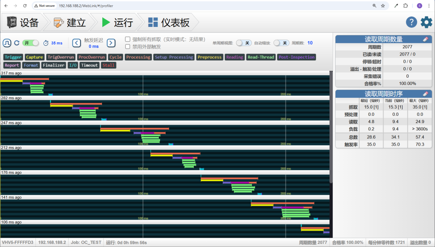Switch the 开 run toggle off
435x247 pixels.
click(30, 43)
